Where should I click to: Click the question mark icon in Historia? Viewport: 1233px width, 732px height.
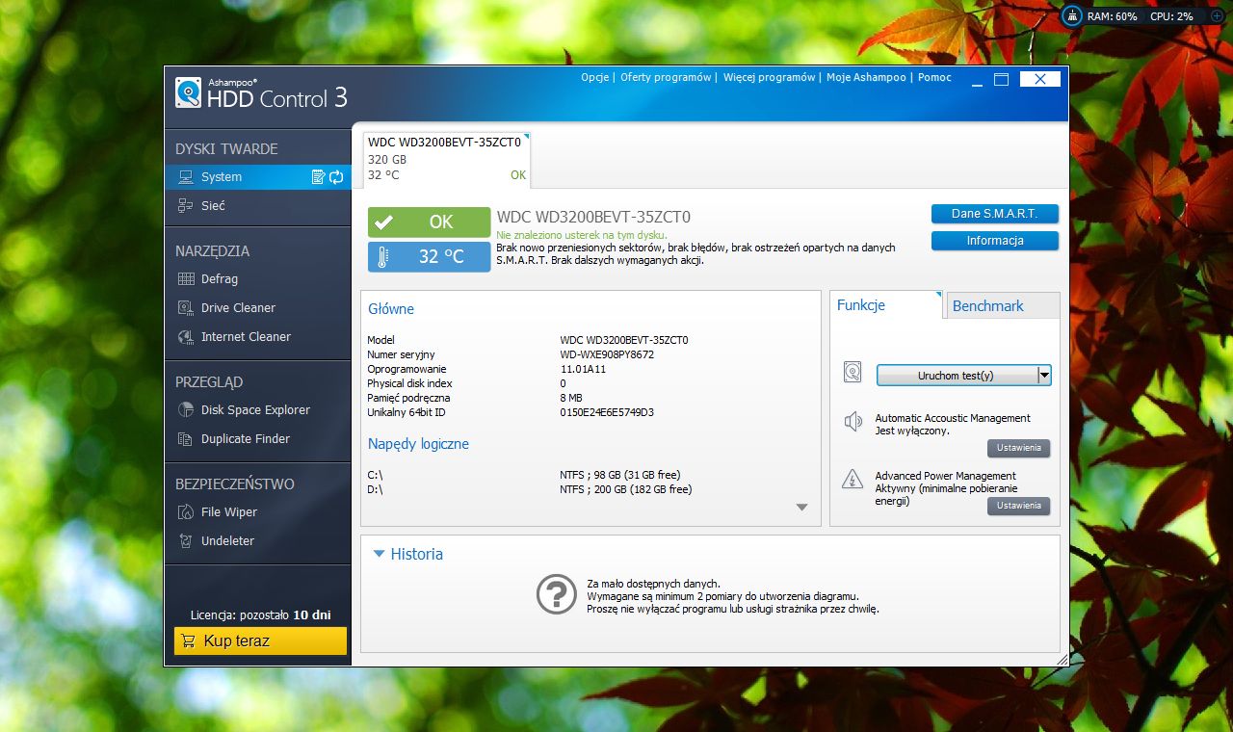(556, 594)
